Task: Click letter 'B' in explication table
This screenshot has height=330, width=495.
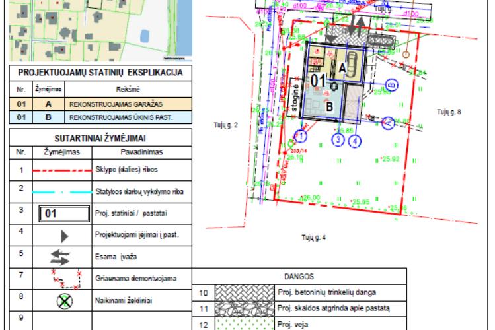Action: click(x=48, y=117)
